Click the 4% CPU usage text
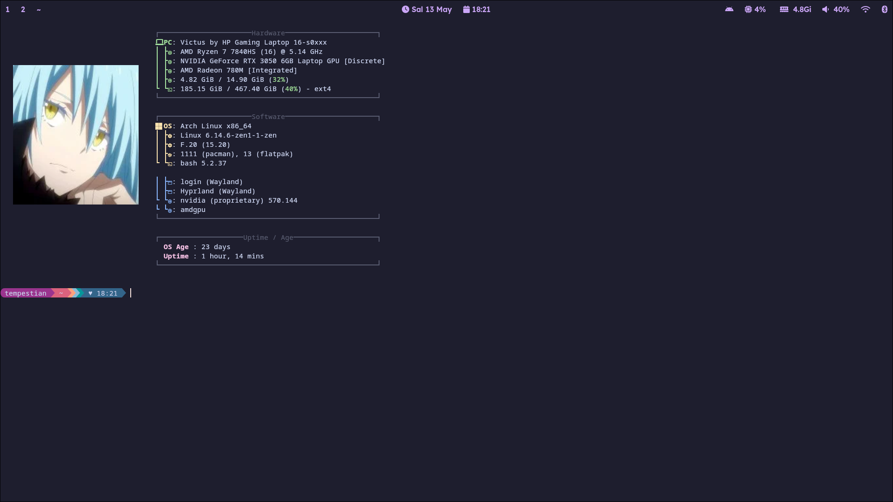The image size is (893, 502). [x=760, y=9]
